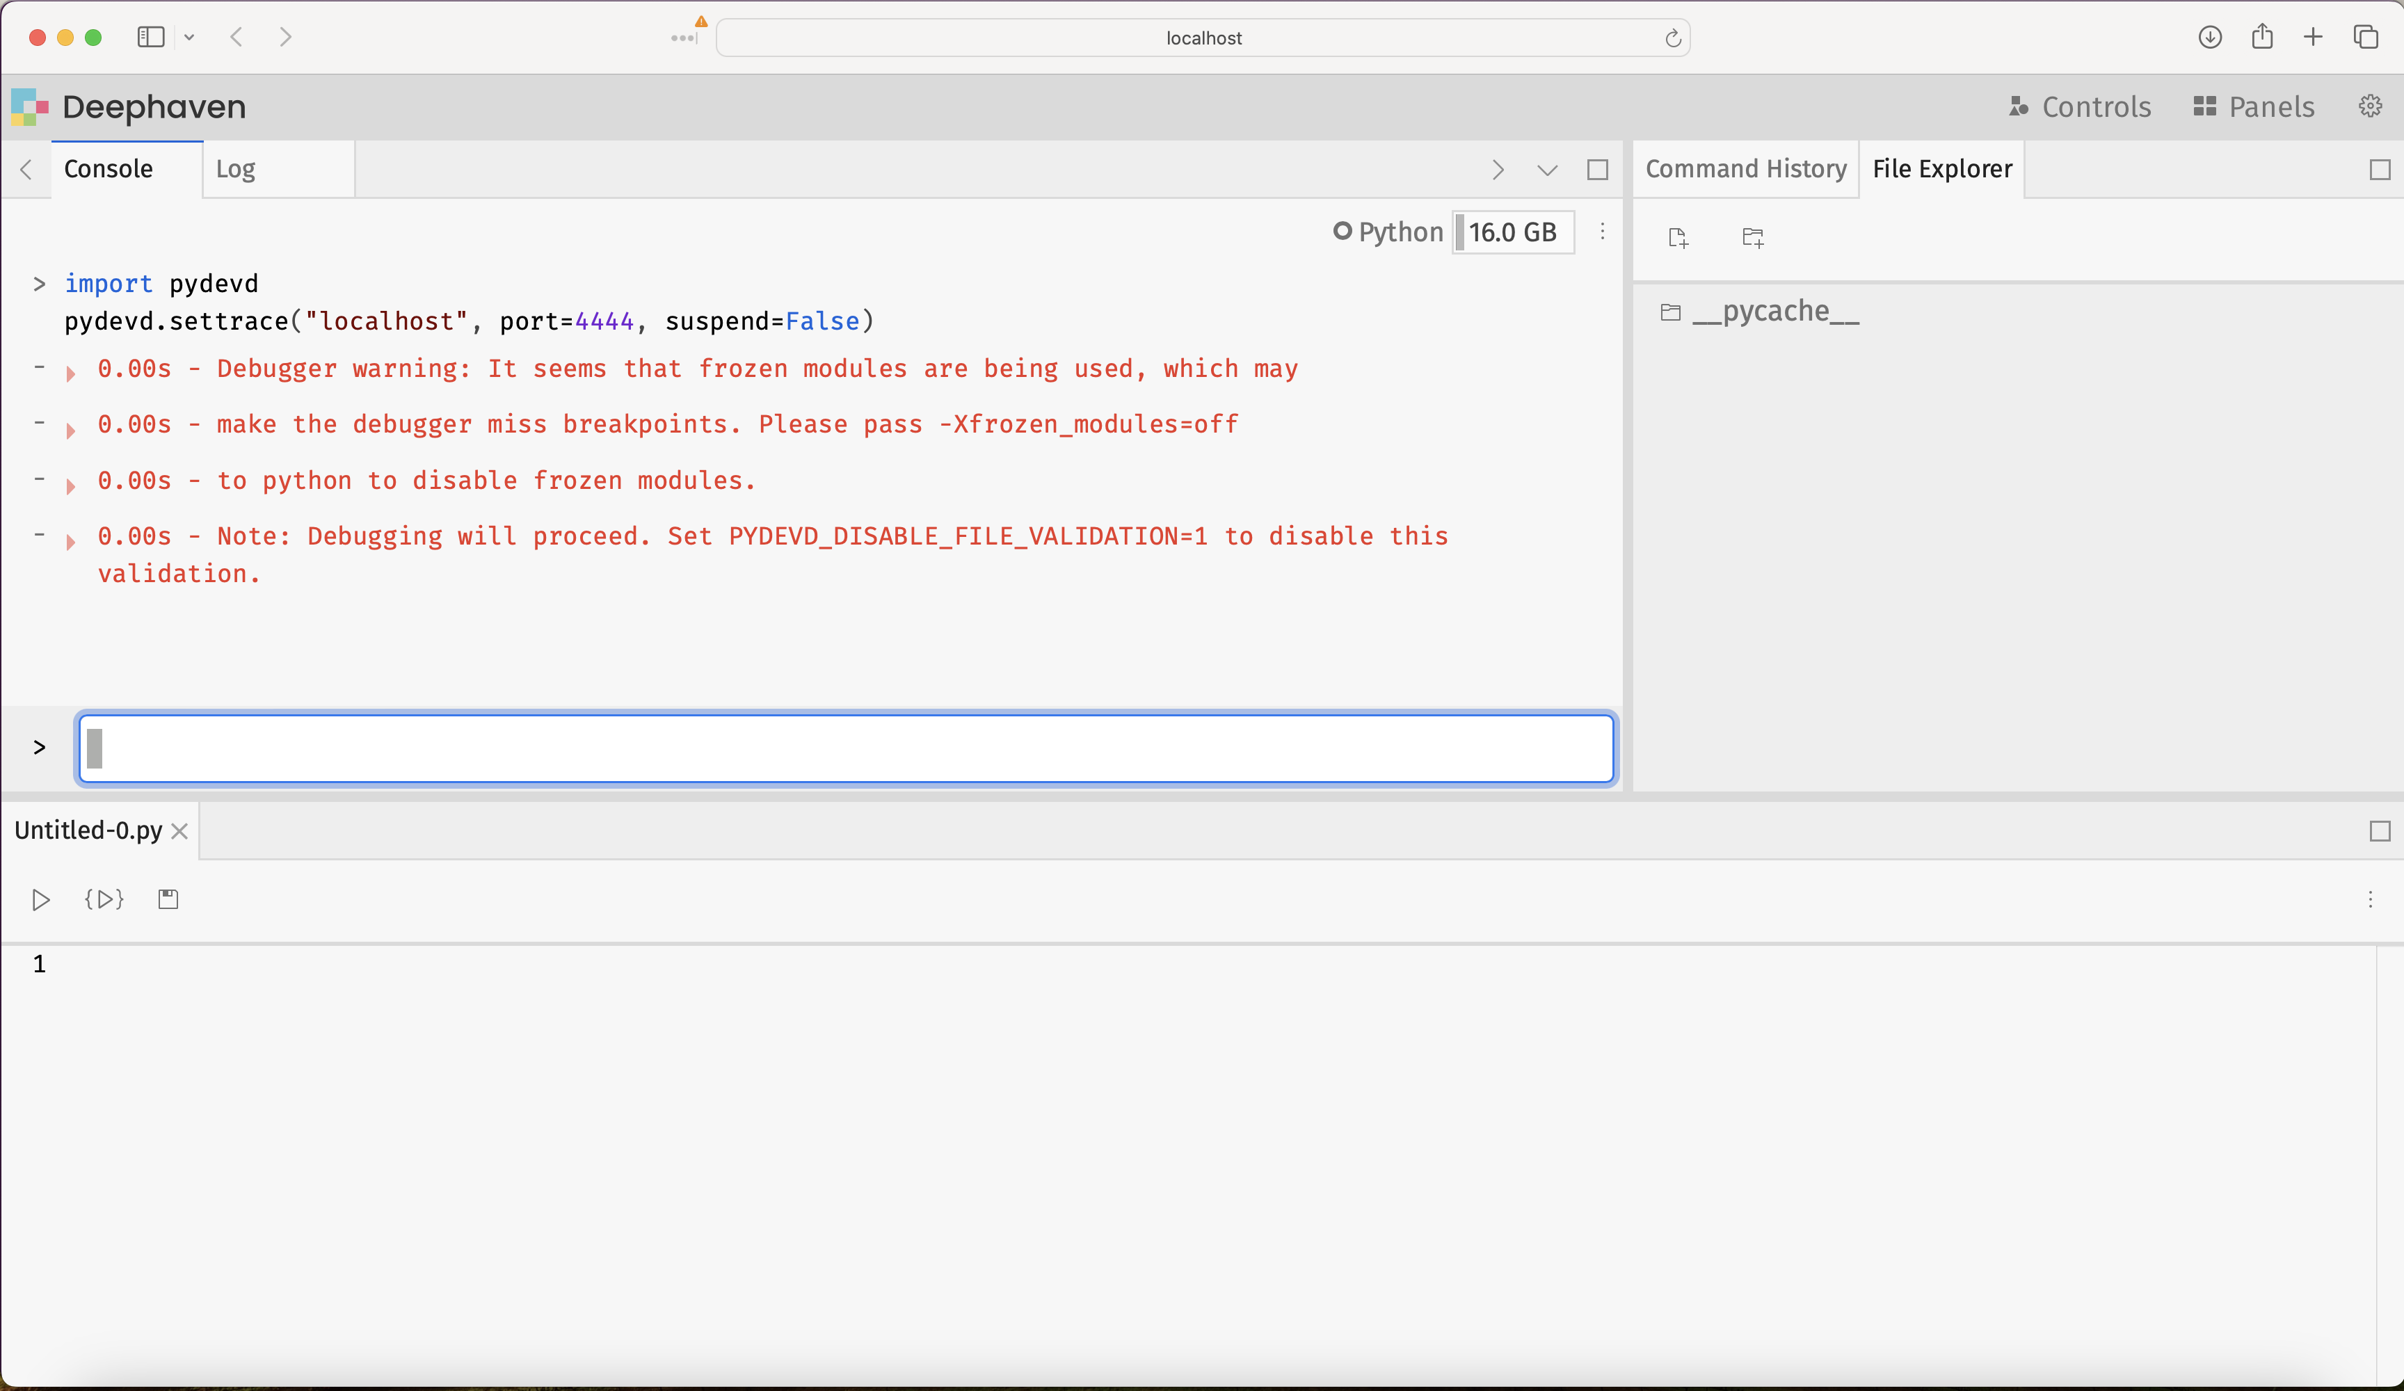
Task: Expand the PYDEVD_DISABLE_FILE_VALIDATION note line
Action: tap(70, 542)
